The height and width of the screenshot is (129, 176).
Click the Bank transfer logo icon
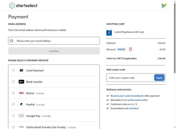click(x=21, y=82)
